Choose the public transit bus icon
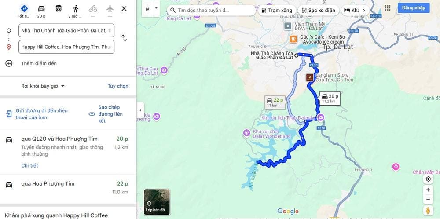Viewport: 440px width, 219px height. 59,9
